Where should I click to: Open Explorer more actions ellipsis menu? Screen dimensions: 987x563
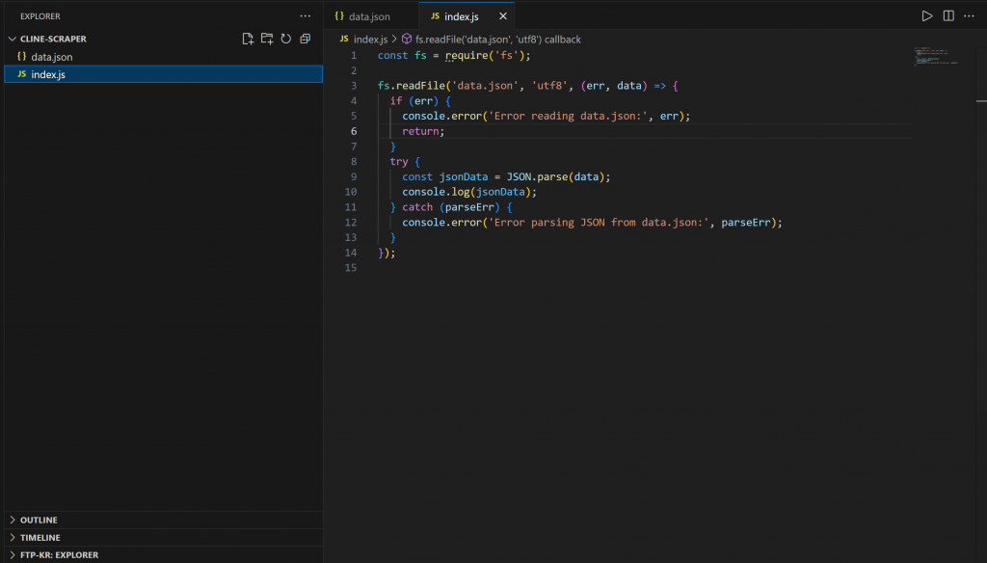point(306,16)
